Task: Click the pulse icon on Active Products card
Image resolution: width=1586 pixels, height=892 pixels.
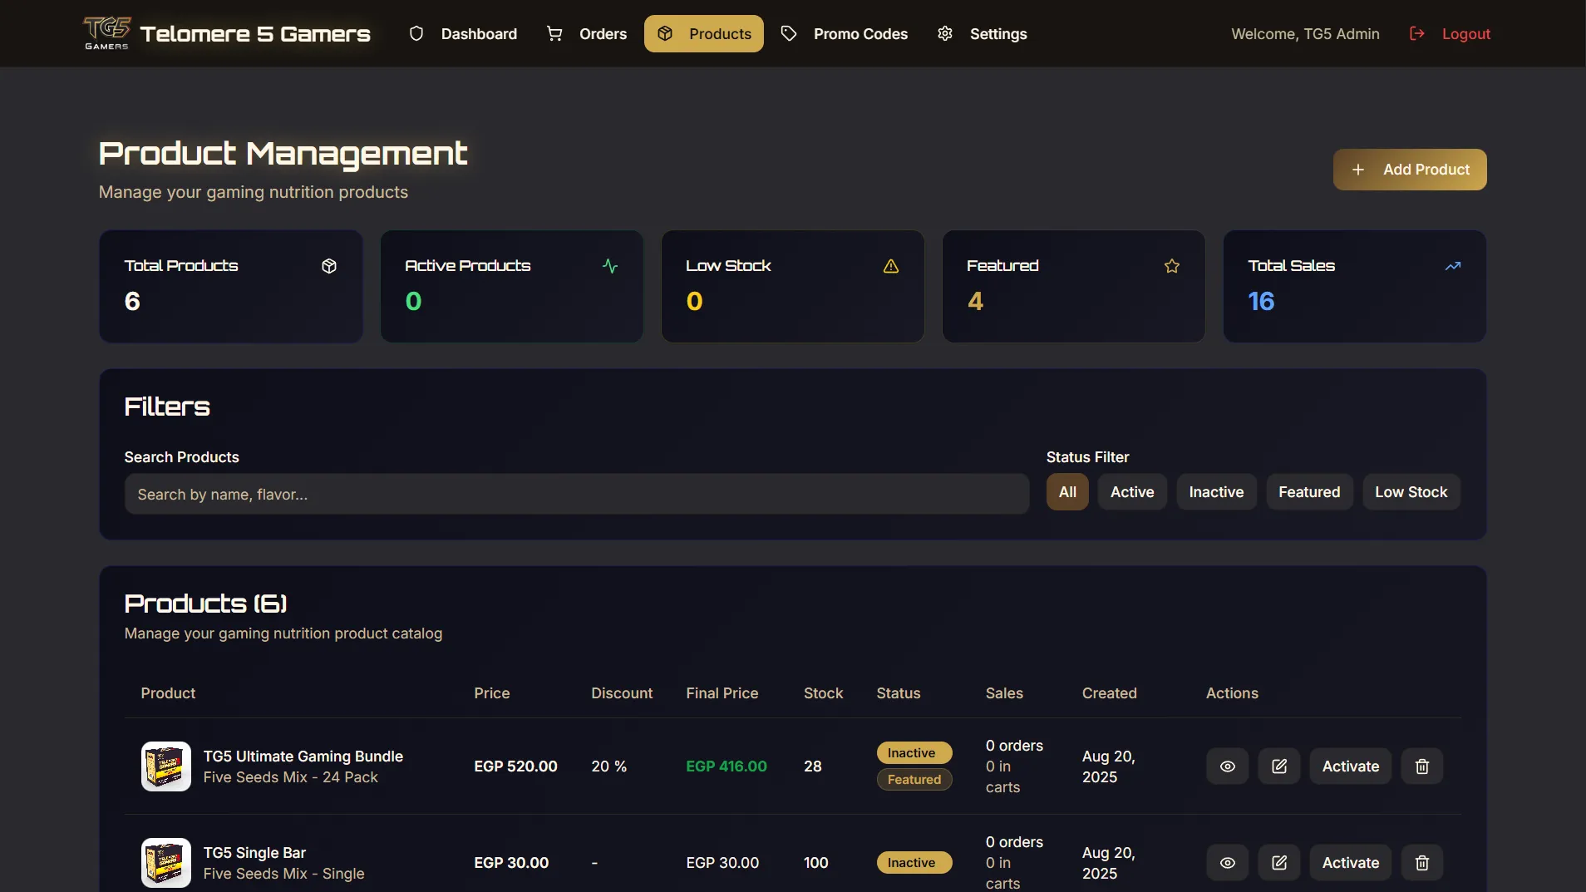Action: click(x=610, y=266)
